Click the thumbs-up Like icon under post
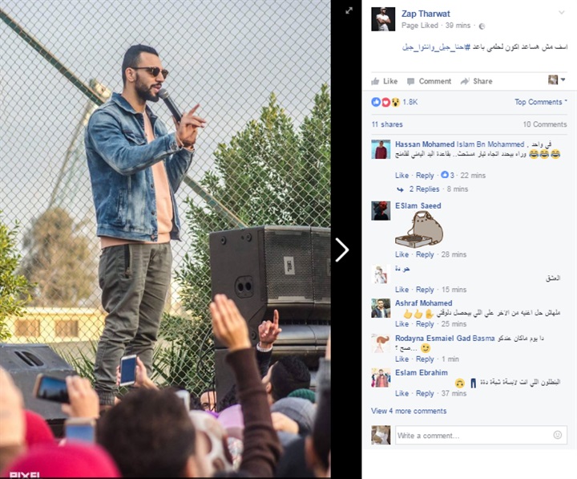577x479 pixels. click(x=375, y=81)
